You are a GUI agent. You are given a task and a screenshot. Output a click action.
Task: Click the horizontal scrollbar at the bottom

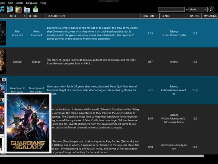102,156
